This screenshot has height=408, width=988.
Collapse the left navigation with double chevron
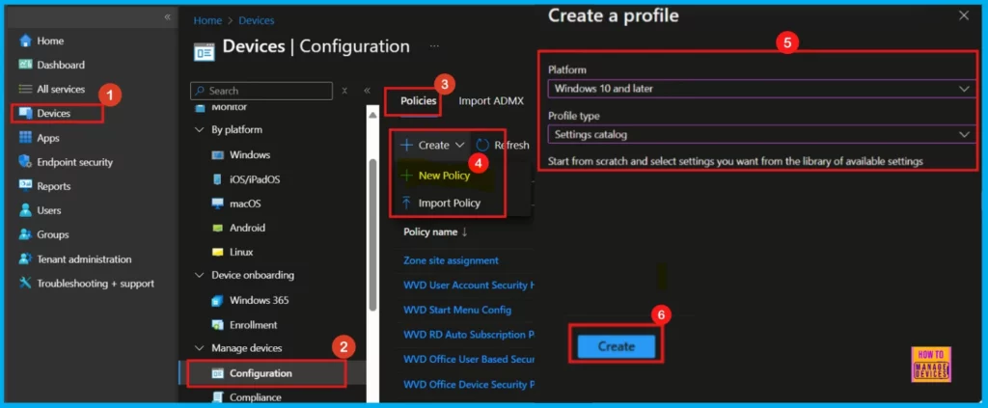coord(167,17)
